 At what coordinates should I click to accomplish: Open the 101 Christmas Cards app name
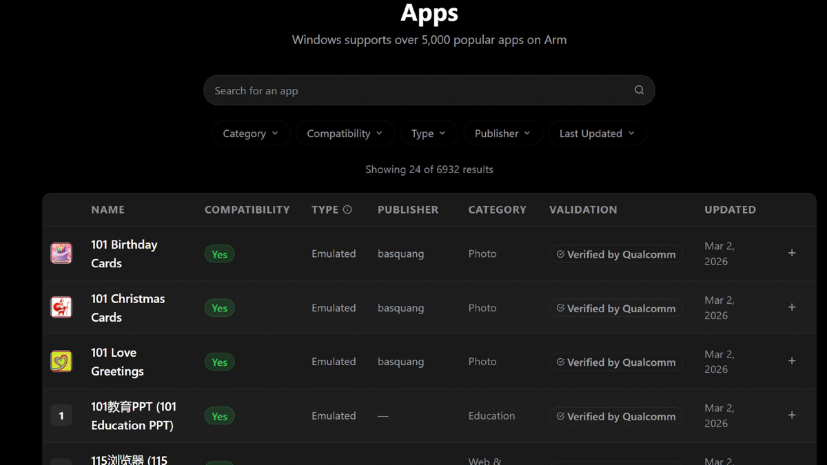[127, 308]
